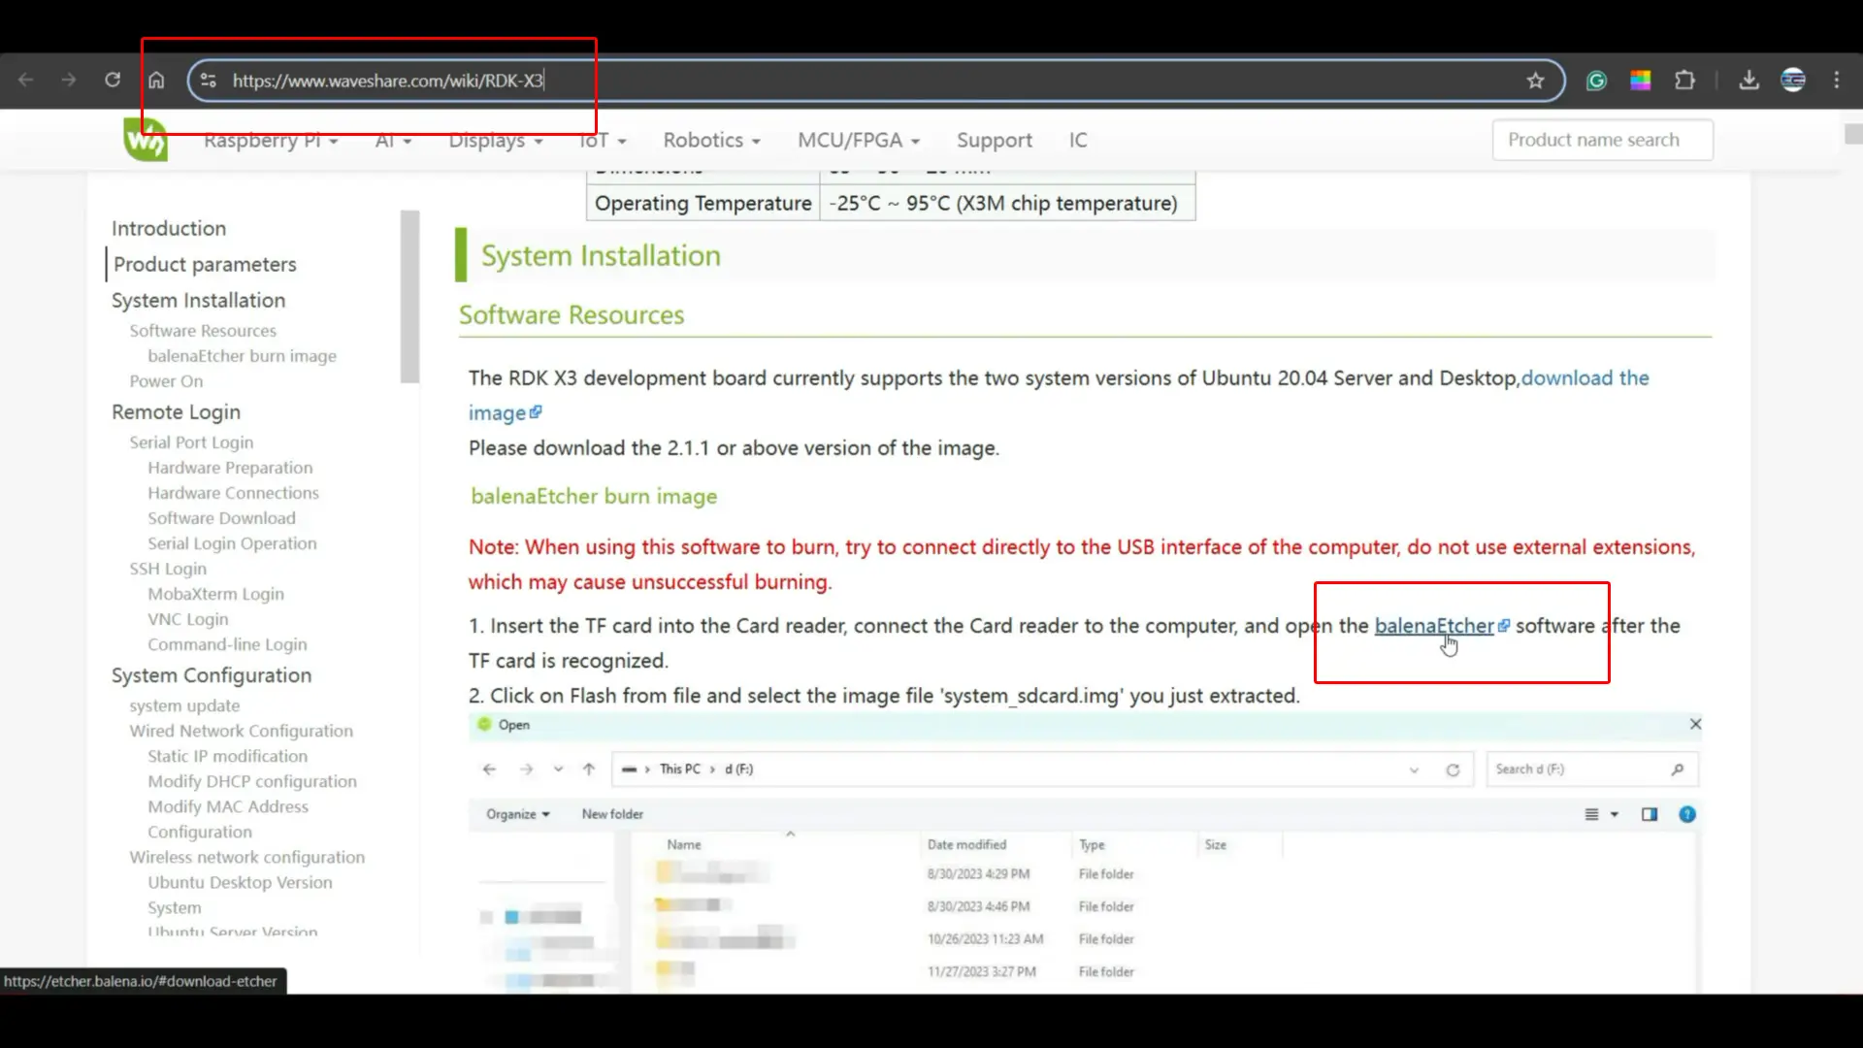Open MobaXterm Login sidebar entry

coord(215,594)
